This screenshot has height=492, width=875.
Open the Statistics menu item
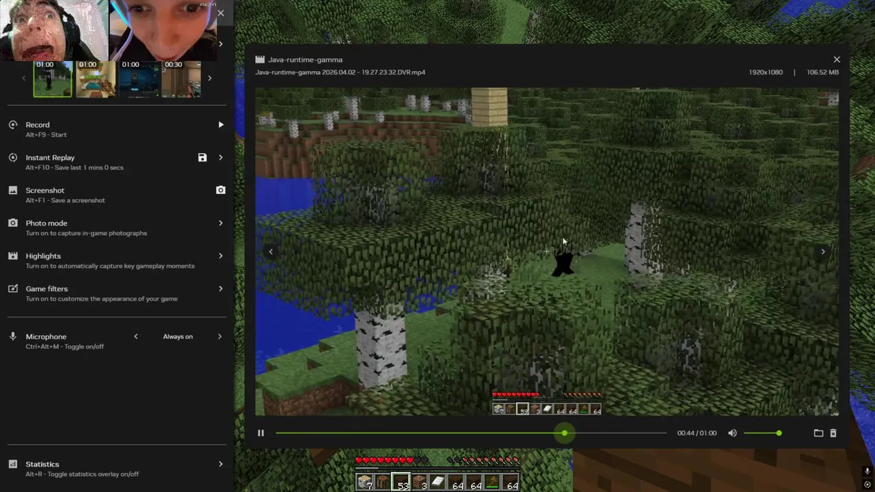(116, 468)
